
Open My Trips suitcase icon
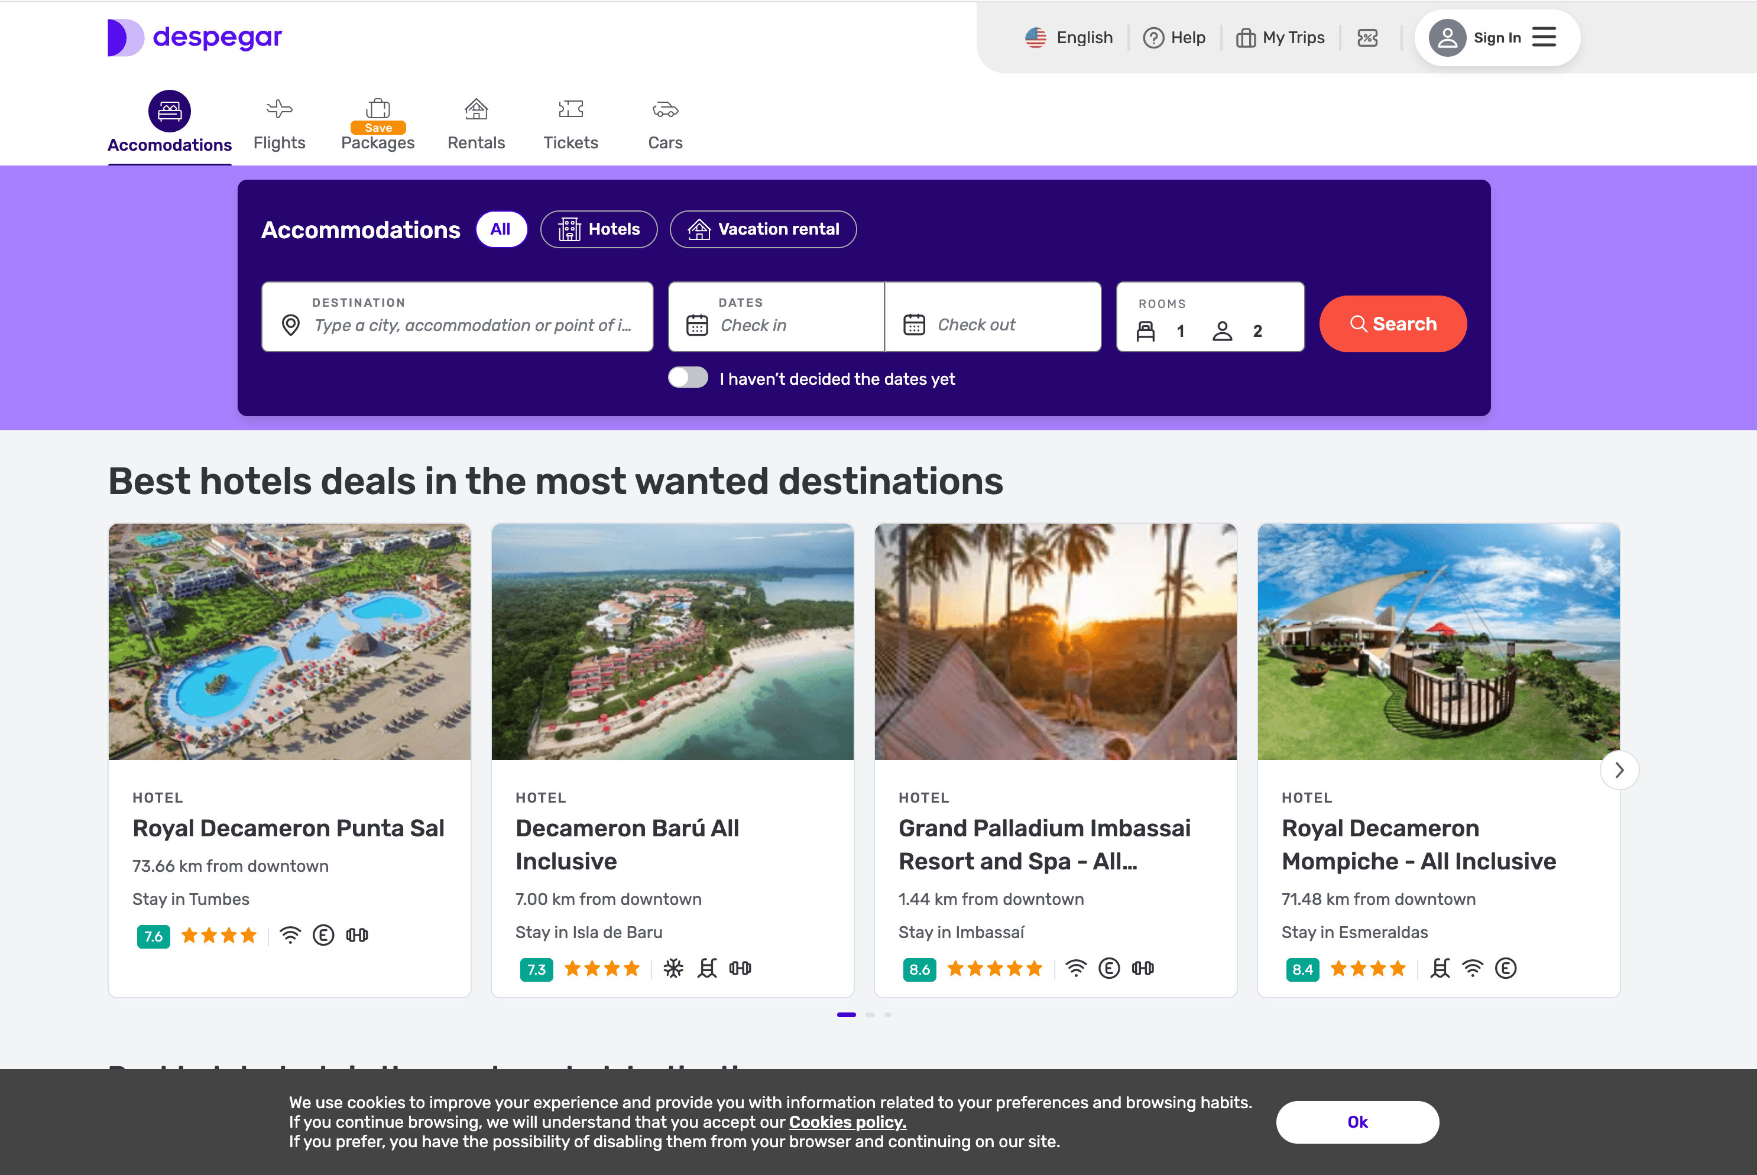pos(1245,37)
